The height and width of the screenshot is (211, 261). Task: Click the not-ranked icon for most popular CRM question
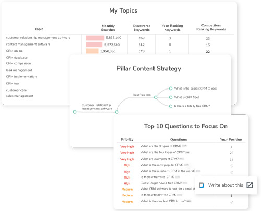point(232,165)
